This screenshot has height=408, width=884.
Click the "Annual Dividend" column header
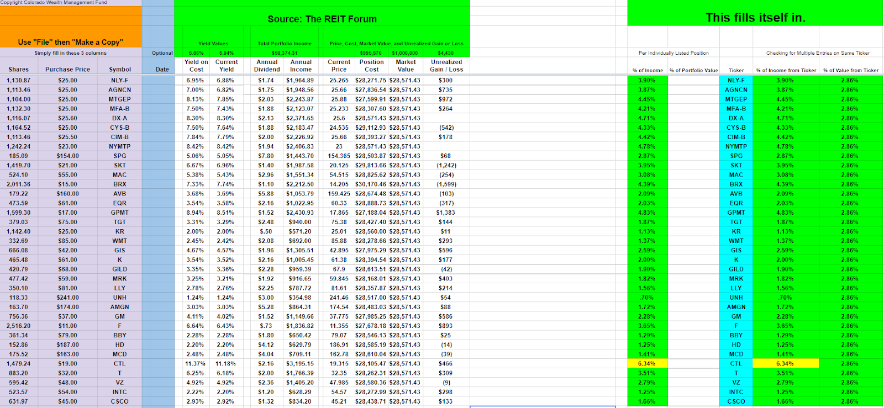click(267, 66)
